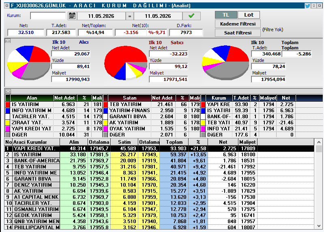This screenshot has width=324, height=232.
Task: Click red swatch beside YAPI KRE in totals
Action: coord(203,104)
